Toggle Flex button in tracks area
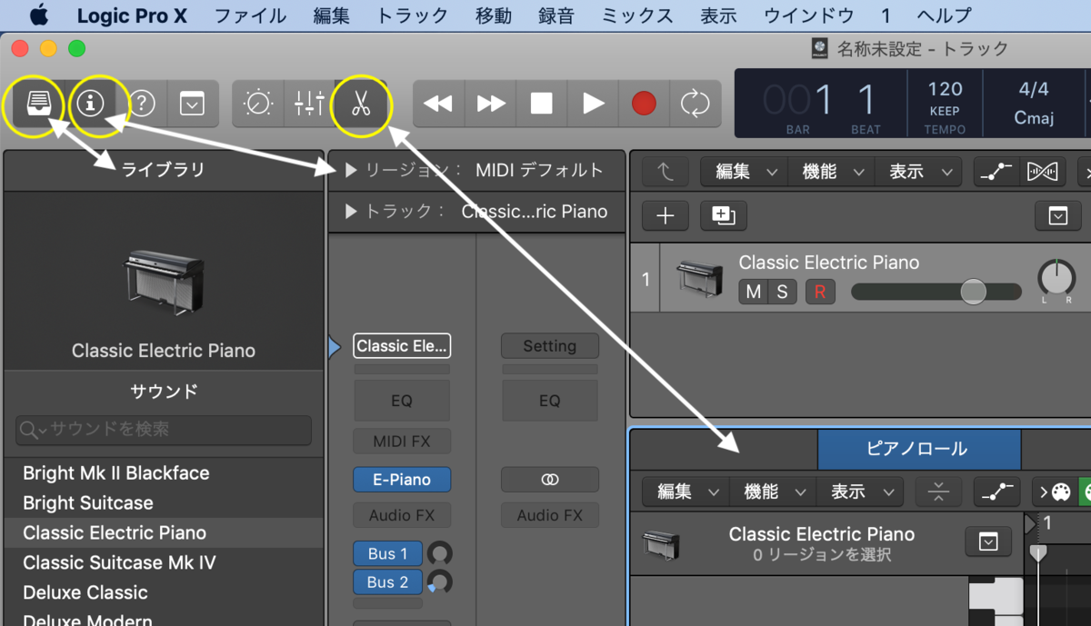1091x626 pixels. tap(1041, 171)
